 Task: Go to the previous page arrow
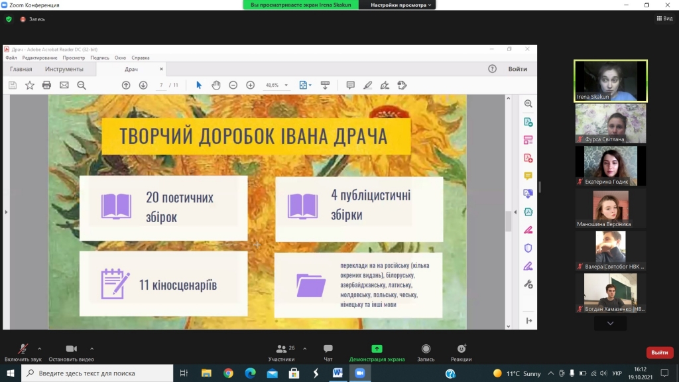pos(126,86)
